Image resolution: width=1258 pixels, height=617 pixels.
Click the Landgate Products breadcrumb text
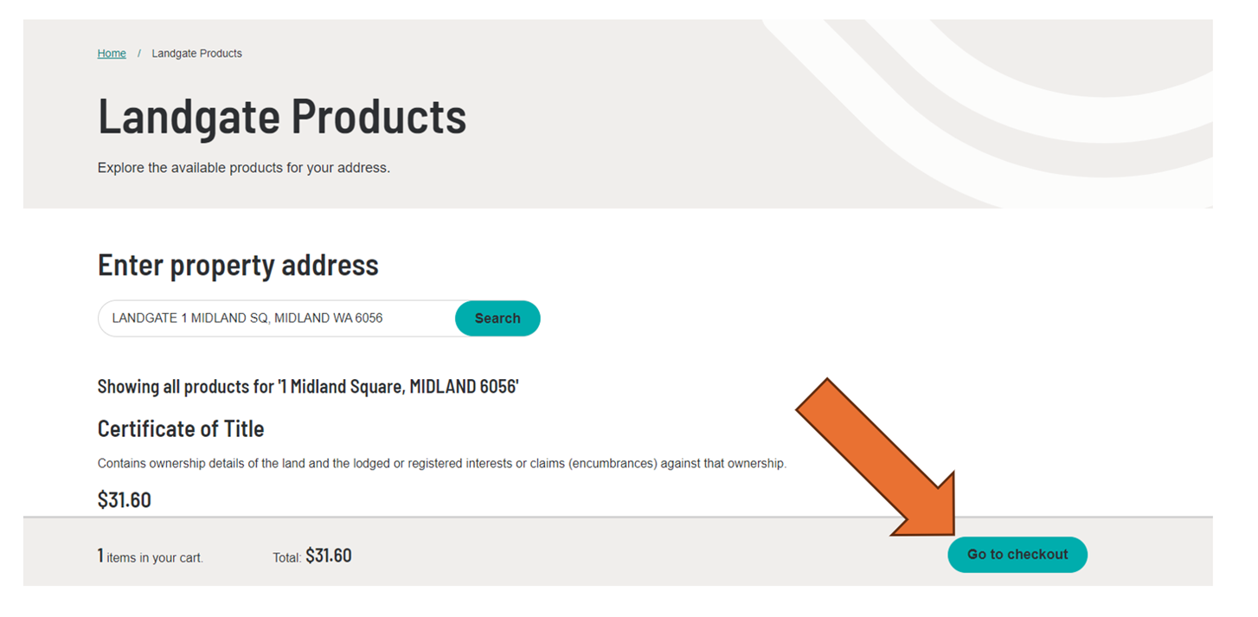point(196,54)
